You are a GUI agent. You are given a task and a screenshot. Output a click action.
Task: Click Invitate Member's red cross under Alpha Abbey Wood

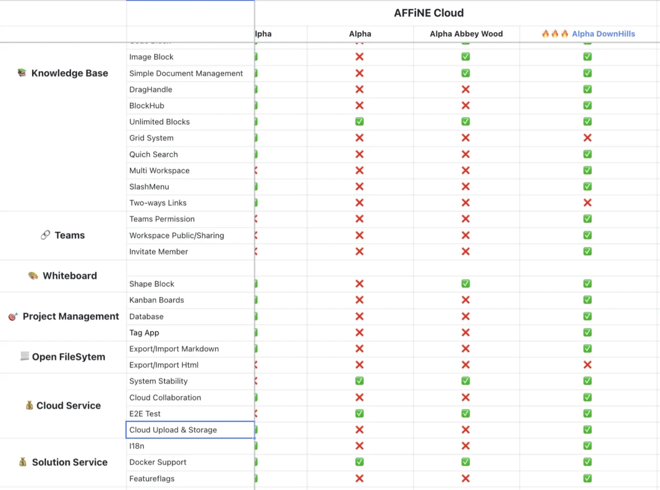coord(466,251)
